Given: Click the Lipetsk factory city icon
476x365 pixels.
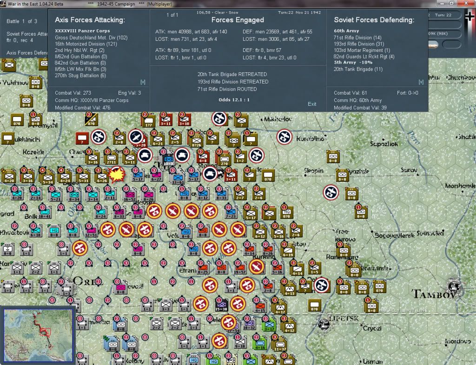Looking at the screenshot, I should click(324, 324).
